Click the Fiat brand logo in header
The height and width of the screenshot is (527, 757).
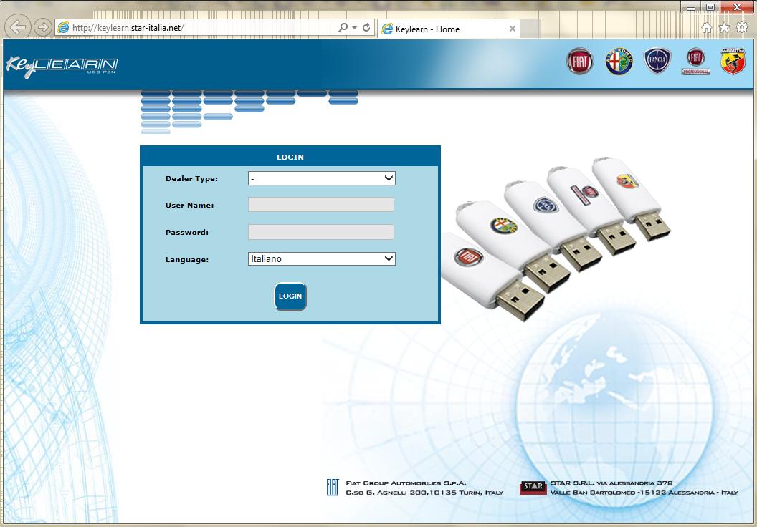[x=579, y=62]
